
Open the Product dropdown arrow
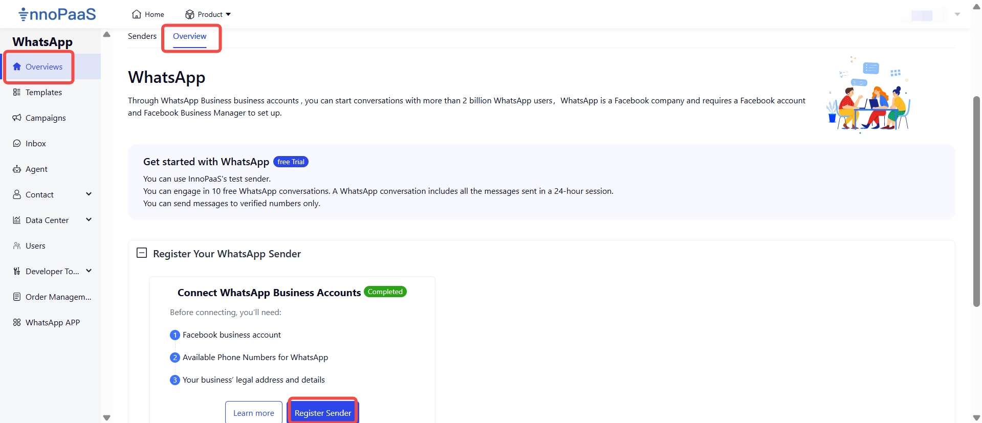(228, 14)
